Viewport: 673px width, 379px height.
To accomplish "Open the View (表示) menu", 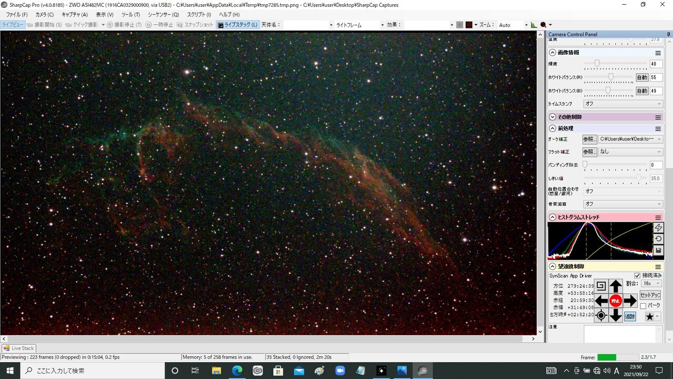I will point(105,15).
